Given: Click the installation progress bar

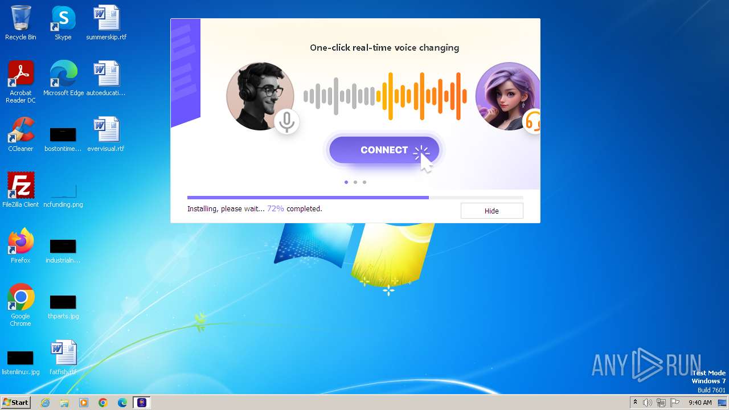Looking at the screenshot, I should click(355, 198).
